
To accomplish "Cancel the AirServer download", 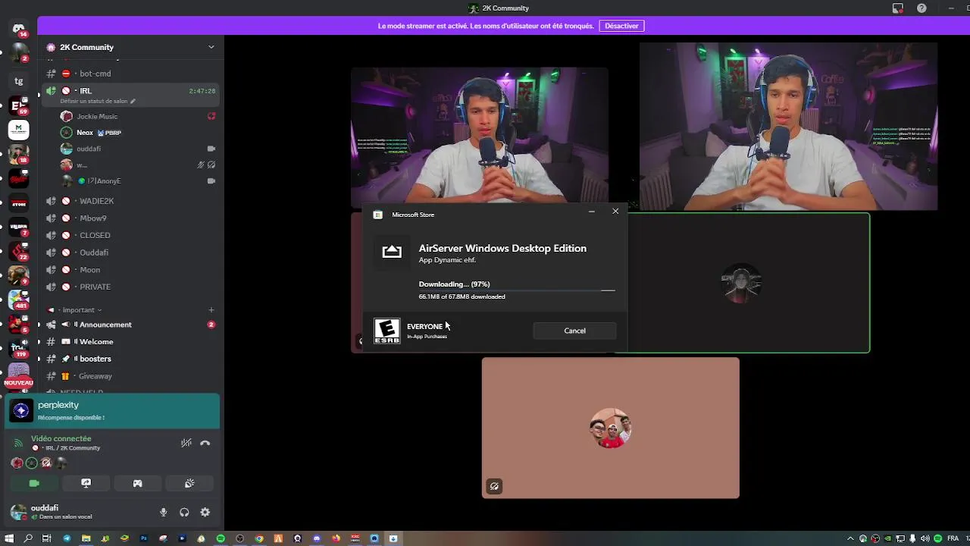I will point(574,331).
